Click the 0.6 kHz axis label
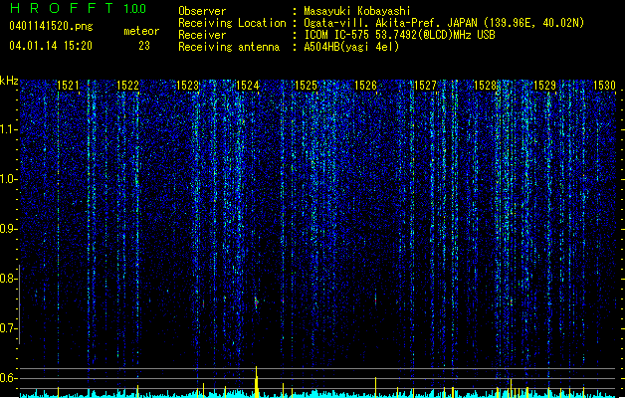Image resolution: width=626 pixels, height=398 pixels. (x=8, y=378)
